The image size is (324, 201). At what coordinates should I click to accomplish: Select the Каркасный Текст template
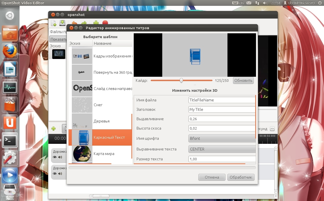(x=100, y=137)
